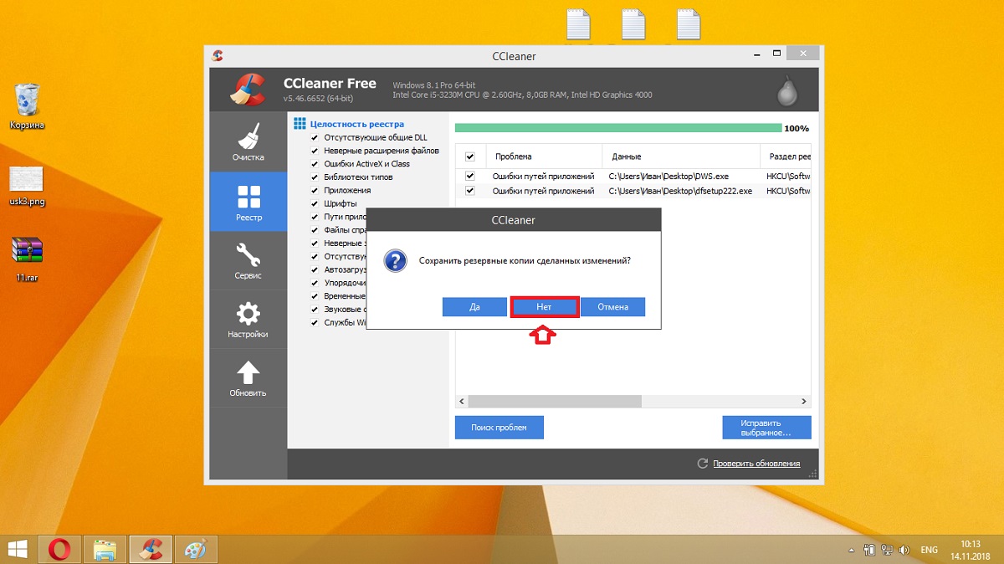The height and width of the screenshot is (564, 1004).
Task: Launch Opera from the taskbar
Action: tap(59, 549)
